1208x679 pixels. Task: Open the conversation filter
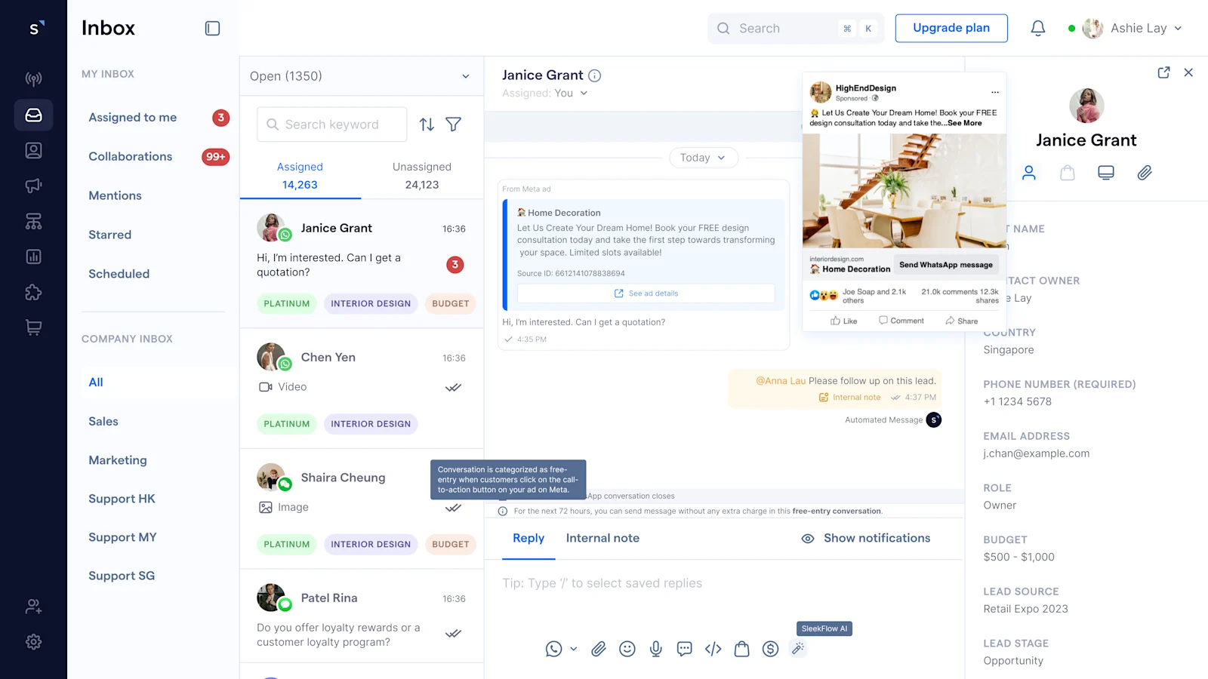coord(453,124)
